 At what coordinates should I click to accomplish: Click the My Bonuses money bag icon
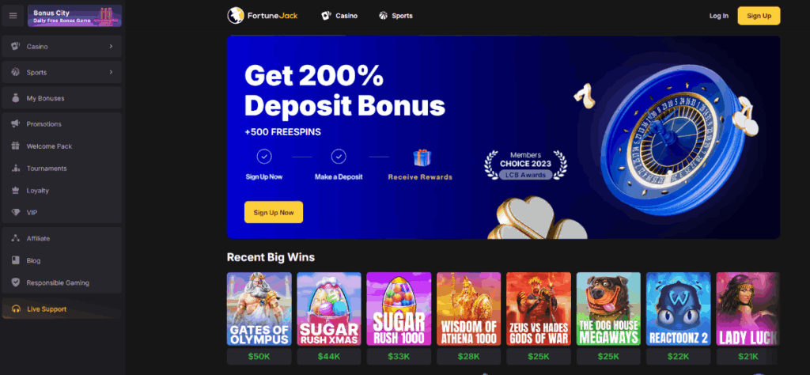click(x=16, y=98)
